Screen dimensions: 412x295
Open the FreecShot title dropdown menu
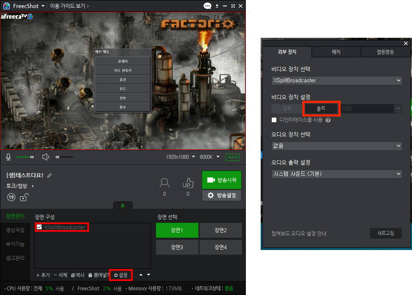(43, 6)
